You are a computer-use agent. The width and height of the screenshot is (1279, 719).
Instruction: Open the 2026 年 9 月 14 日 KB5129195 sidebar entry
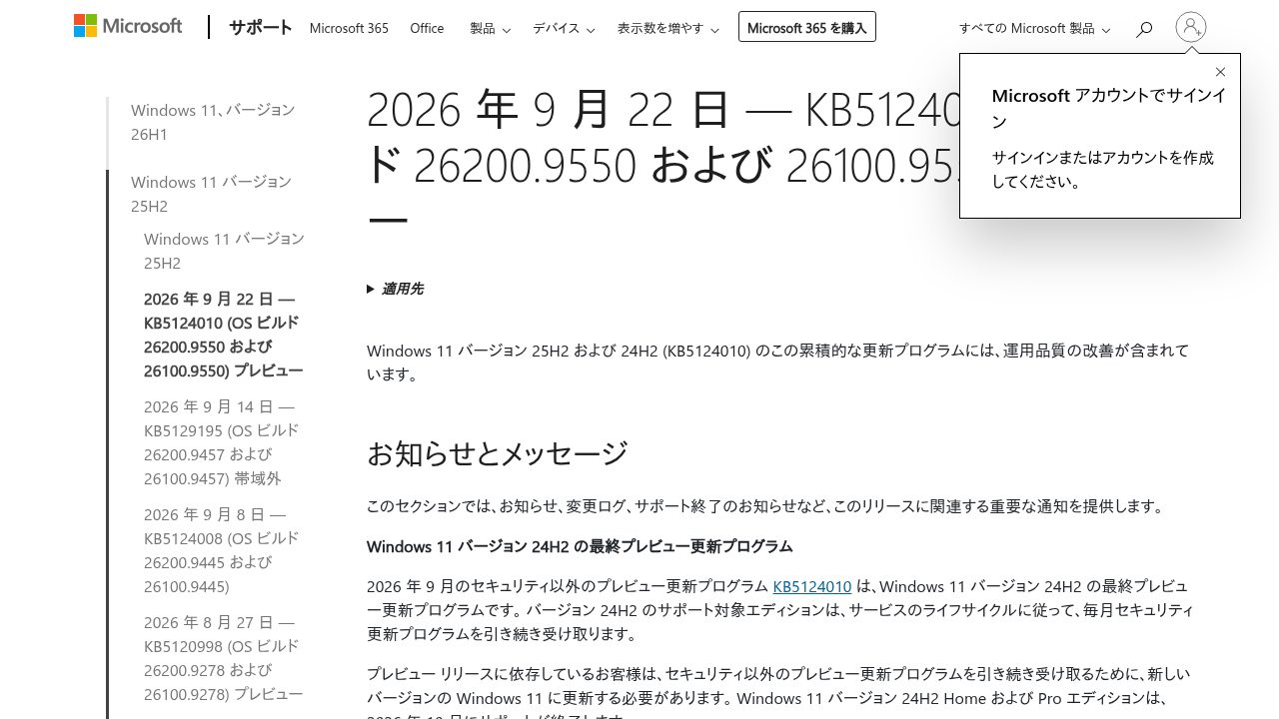click(x=221, y=442)
